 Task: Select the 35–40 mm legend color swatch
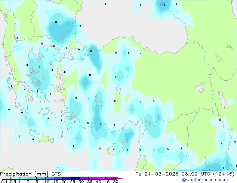[x=93, y=178]
